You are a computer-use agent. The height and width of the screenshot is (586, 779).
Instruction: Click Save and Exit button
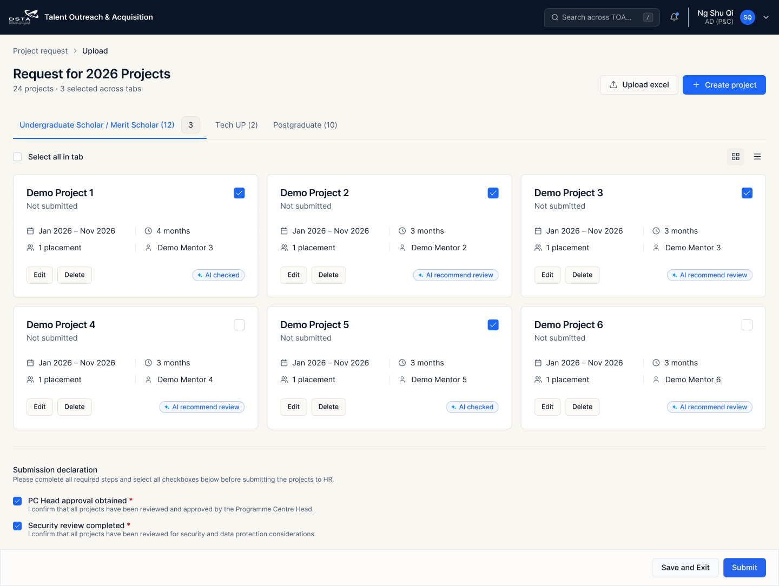click(685, 568)
